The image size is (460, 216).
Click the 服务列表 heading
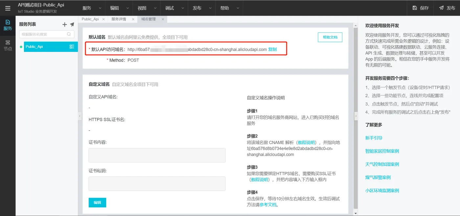click(x=28, y=24)
